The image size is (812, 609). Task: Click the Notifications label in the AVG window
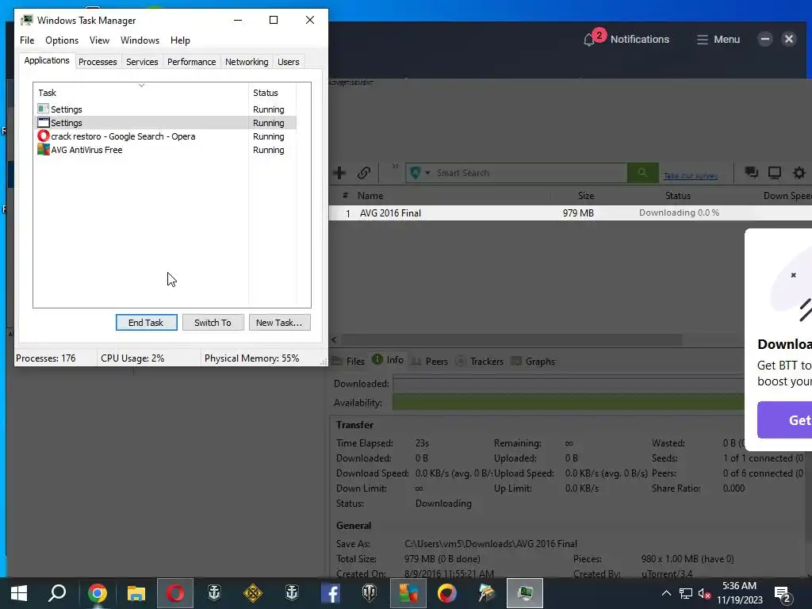point(640,40)
